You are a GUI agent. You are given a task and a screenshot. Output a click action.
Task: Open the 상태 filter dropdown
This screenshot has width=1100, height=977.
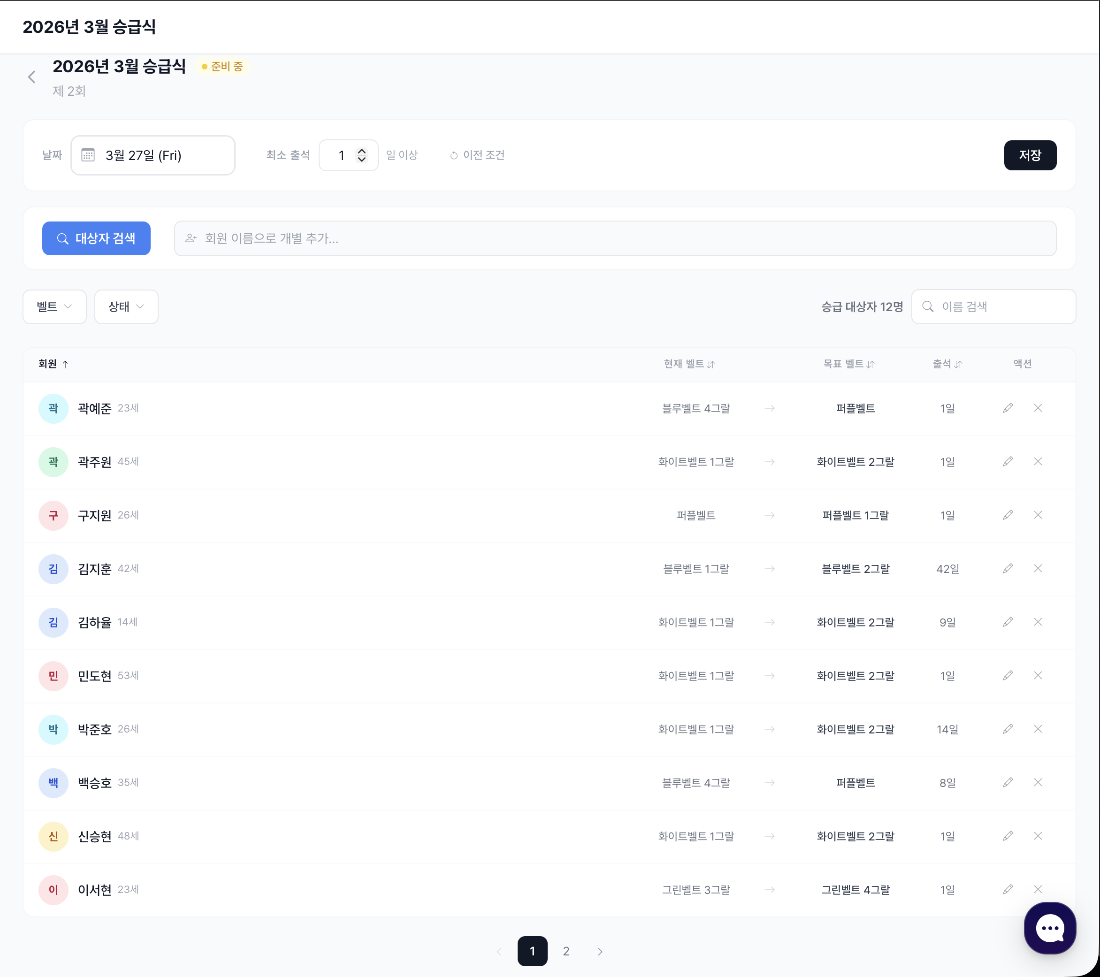click(126, 306)
